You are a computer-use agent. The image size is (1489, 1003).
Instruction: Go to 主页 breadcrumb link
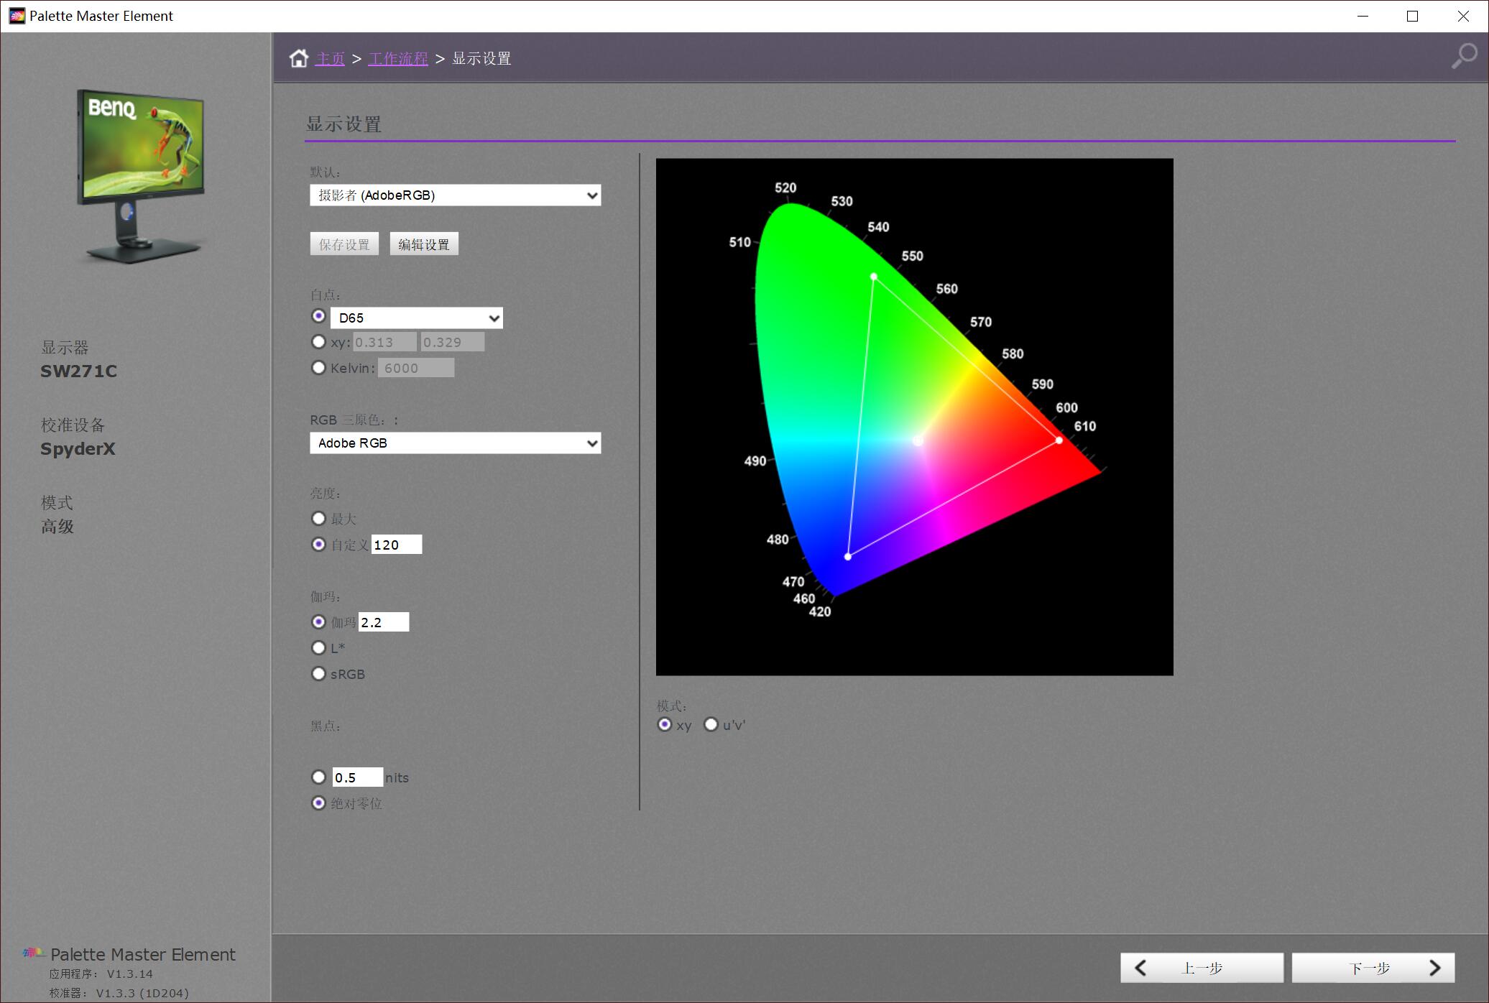(330, 59)
